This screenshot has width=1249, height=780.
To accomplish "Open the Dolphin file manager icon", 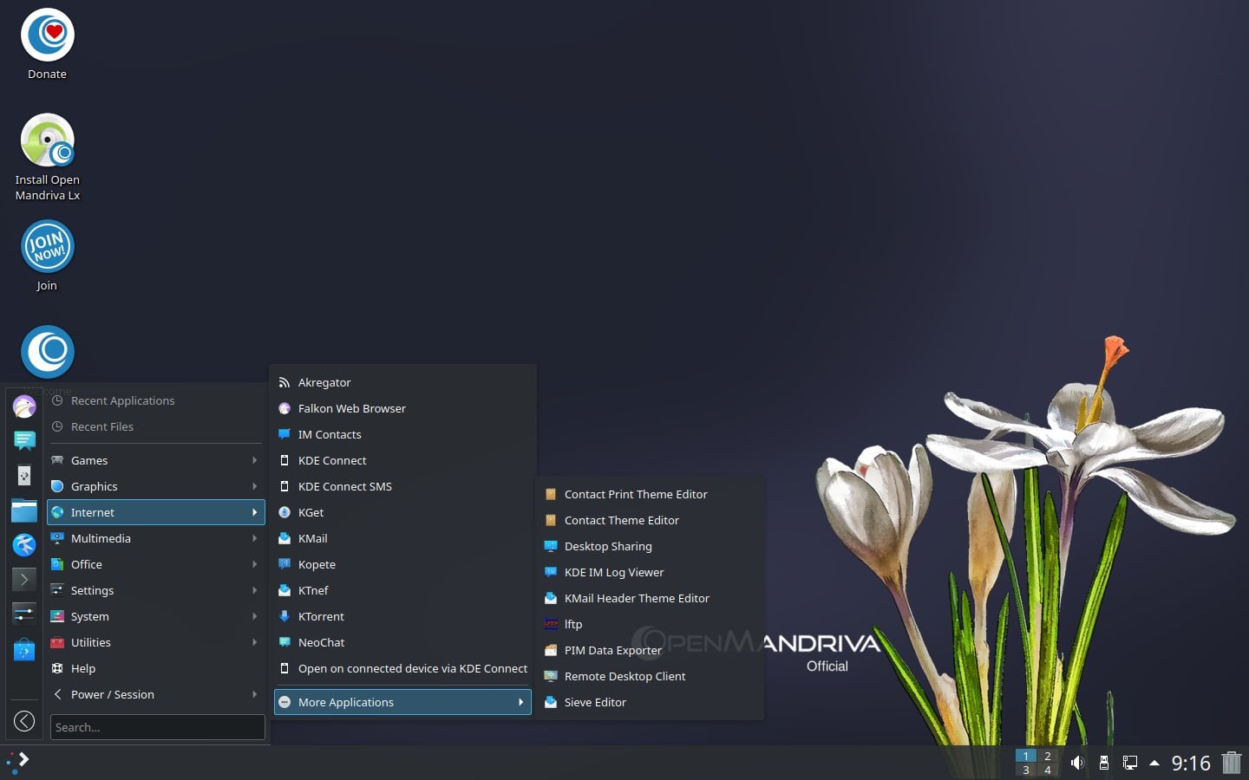I will click(x=23, y=511).
